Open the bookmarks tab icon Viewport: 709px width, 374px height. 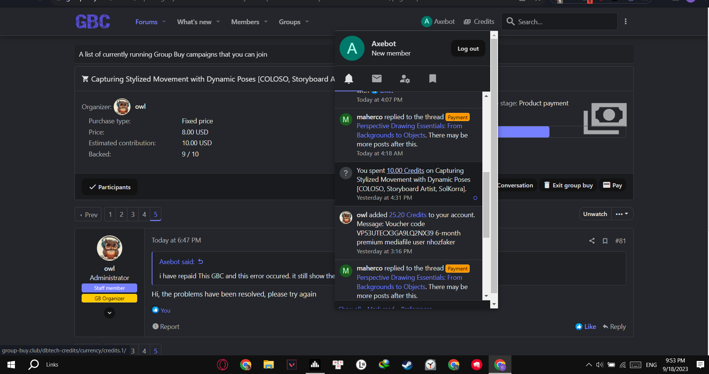432,79
